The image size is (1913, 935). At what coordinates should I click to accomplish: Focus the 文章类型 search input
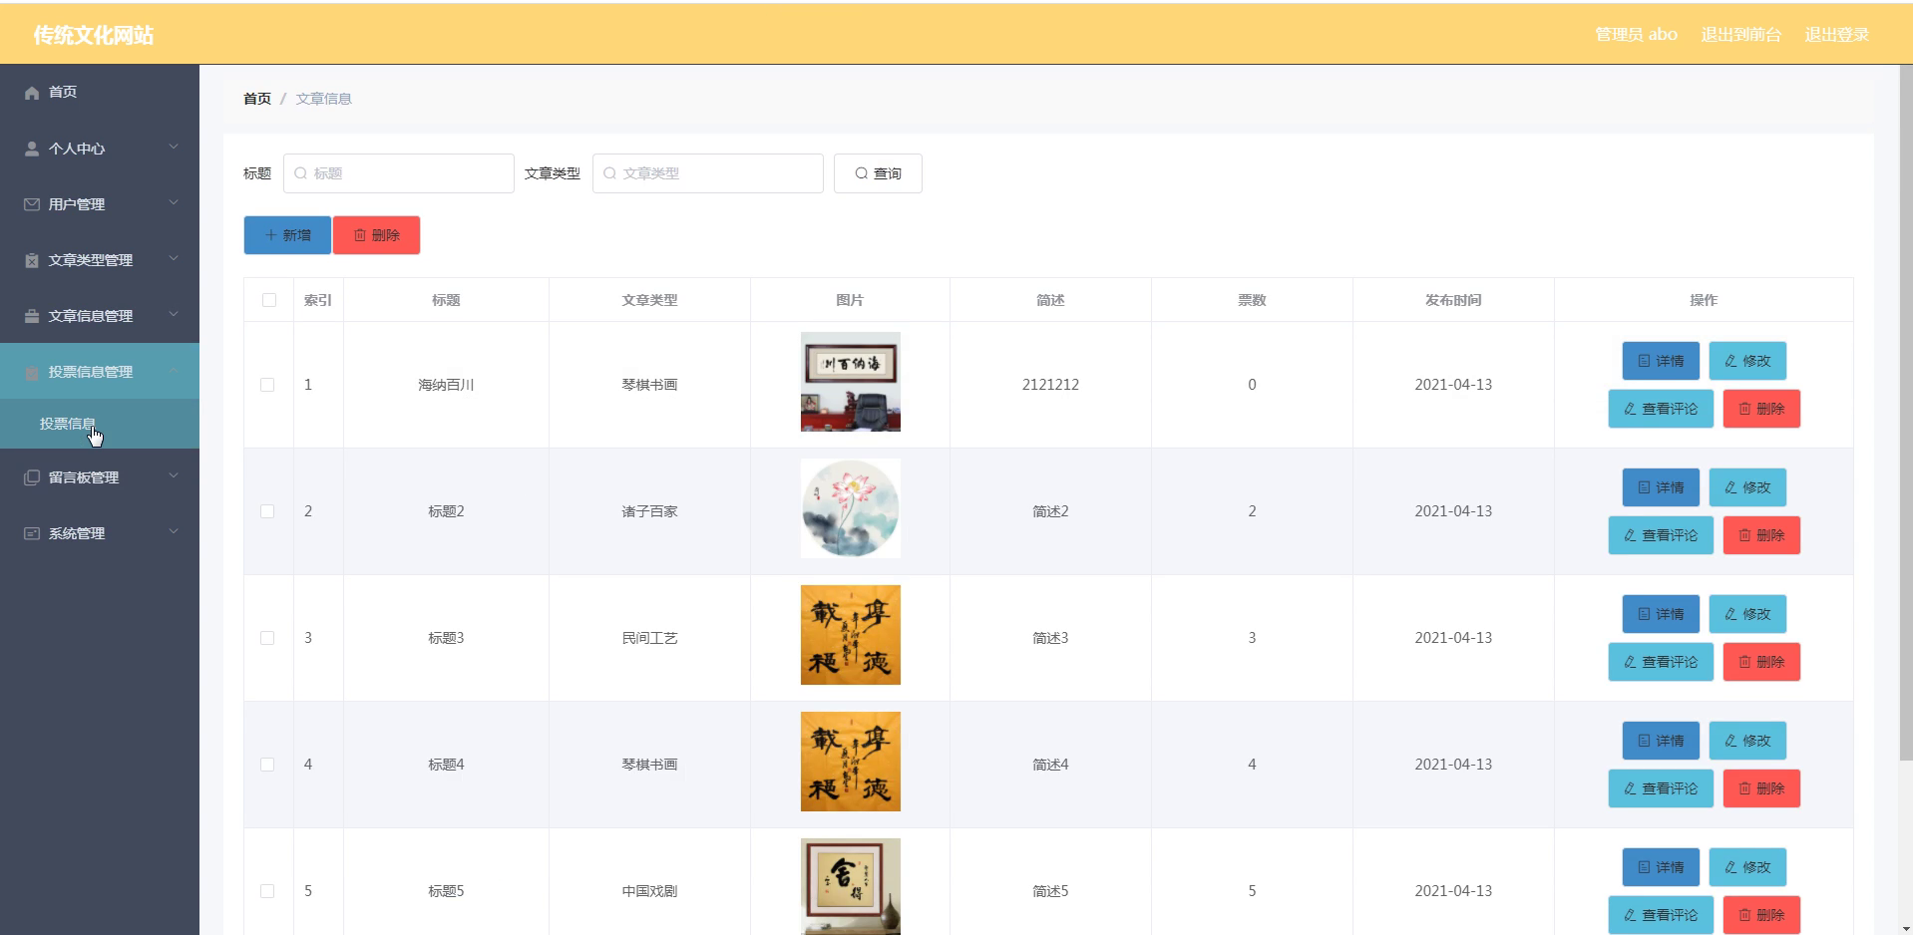coord(708,173)
